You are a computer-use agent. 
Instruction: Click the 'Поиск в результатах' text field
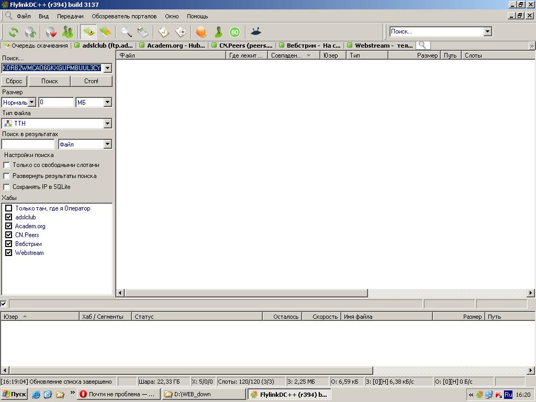coord(28,144)
